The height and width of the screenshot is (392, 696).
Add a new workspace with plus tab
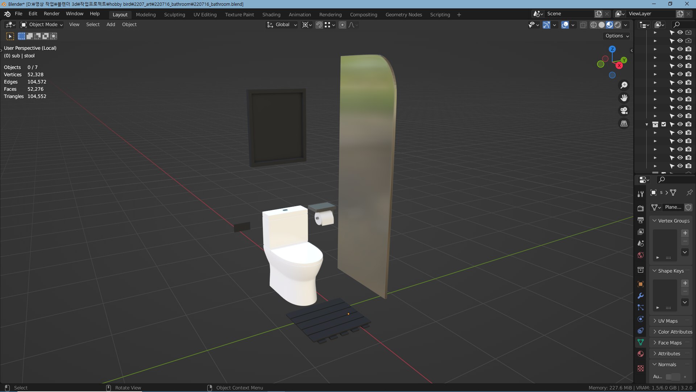[459, 15]
